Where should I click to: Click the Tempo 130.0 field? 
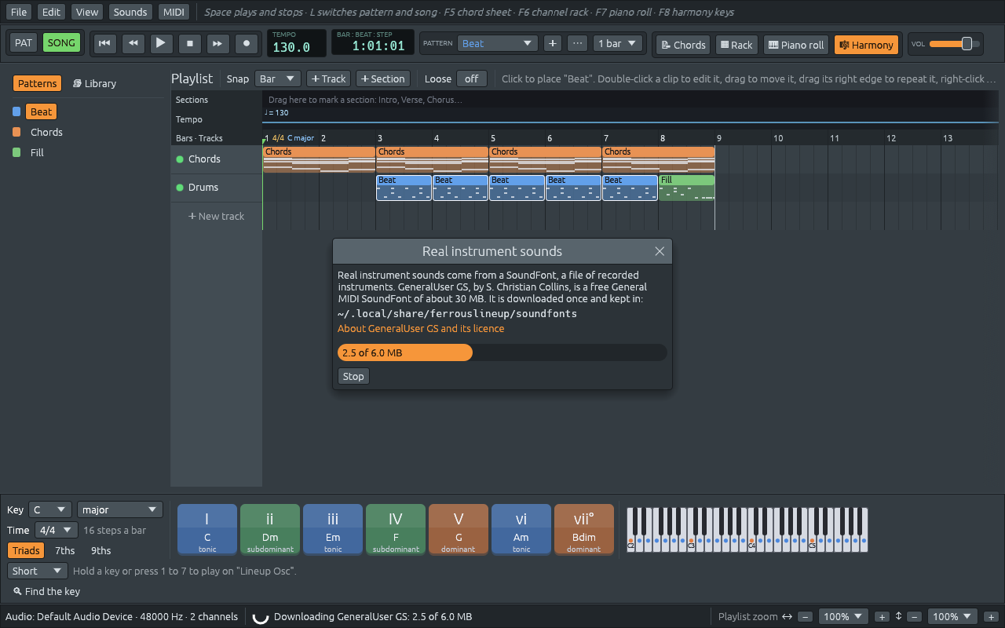tap(297, 43)
